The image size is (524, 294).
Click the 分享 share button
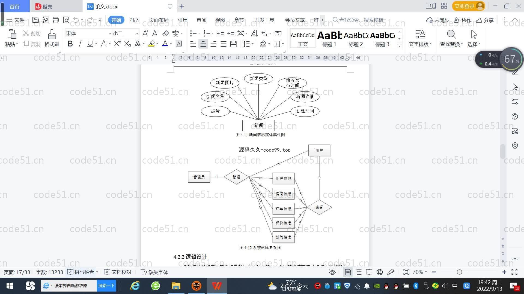pos(485,20)
